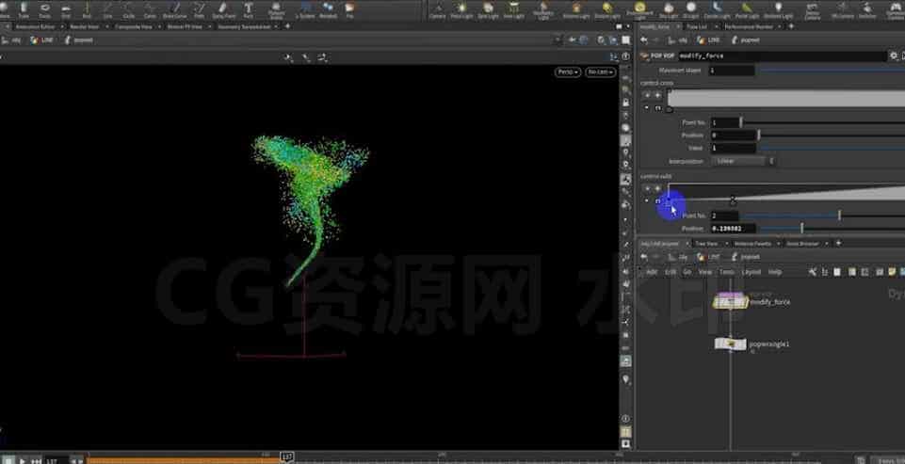Switch to the Render View tab
This screenshot has height=464, width=905.
click(x=84, y=26)
